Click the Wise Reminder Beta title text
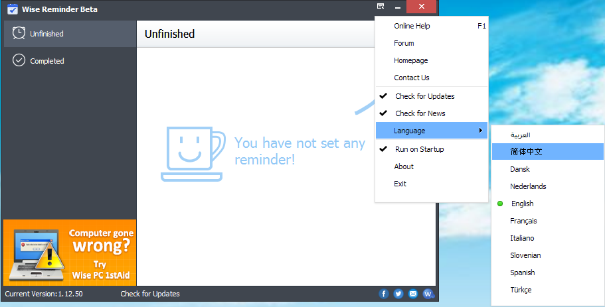This screenshot has height=307, width=605. click(60, 9)
